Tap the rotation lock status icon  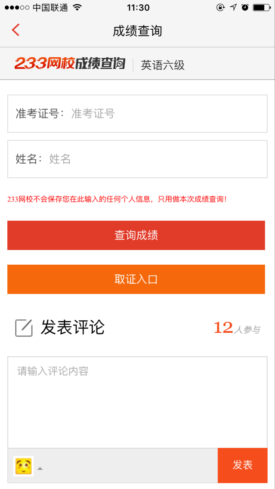220,7
